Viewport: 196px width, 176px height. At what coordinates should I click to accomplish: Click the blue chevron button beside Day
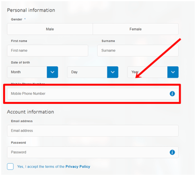(113, 72)
